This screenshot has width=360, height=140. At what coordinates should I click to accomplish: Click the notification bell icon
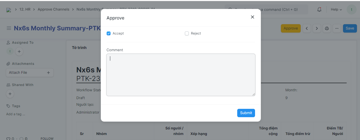coord(319,9)
